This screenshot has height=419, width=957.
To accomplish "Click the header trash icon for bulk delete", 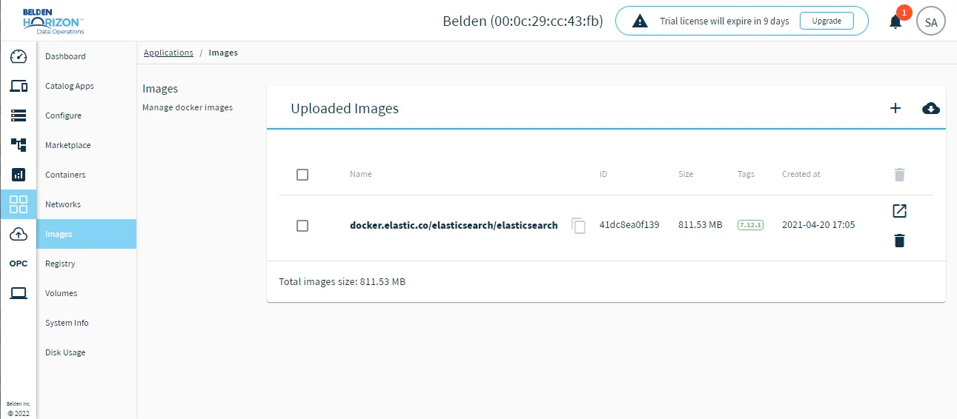I will (899, 175).
